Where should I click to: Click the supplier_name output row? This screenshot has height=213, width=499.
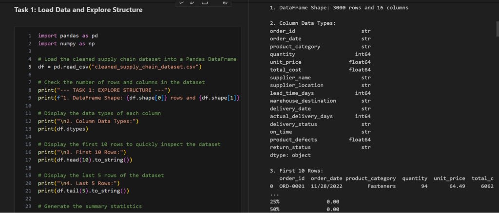point(320,77)
